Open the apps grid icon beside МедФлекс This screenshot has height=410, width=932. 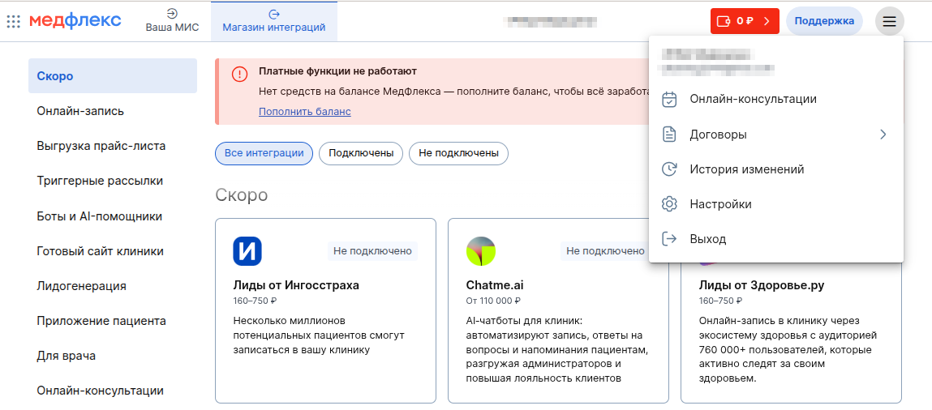(x=13, y=21)
